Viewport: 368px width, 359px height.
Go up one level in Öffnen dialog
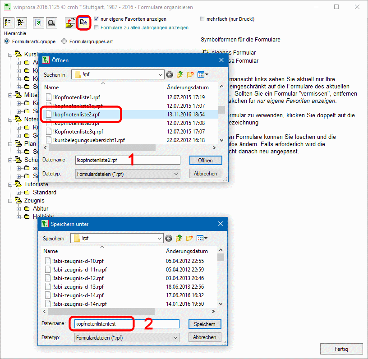tap(180, 75)
